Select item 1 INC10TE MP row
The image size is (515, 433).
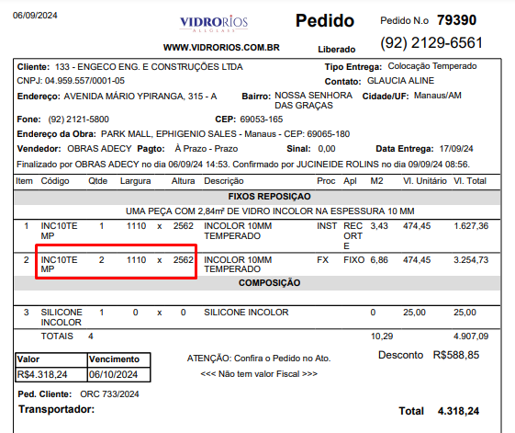coord(257,235)
